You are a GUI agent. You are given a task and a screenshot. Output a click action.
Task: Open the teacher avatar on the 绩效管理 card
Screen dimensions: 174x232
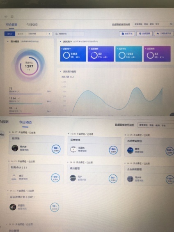(x=73, y=178)
